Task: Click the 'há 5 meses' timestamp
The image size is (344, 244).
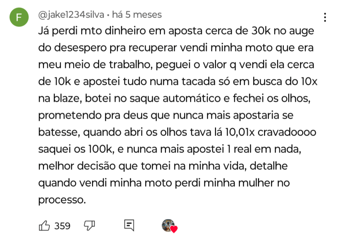Action: click(x=137, y=15)
